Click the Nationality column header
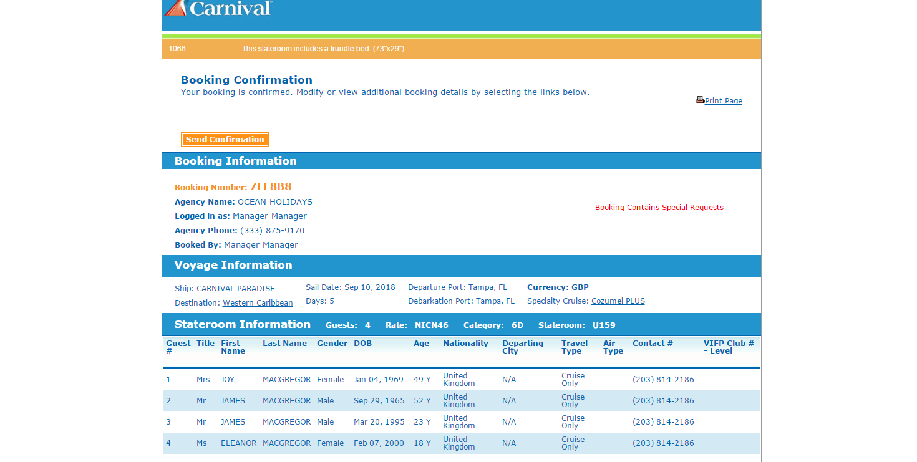 click(465, 344)
